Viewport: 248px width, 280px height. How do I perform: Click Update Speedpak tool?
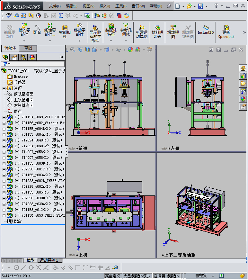226,32
